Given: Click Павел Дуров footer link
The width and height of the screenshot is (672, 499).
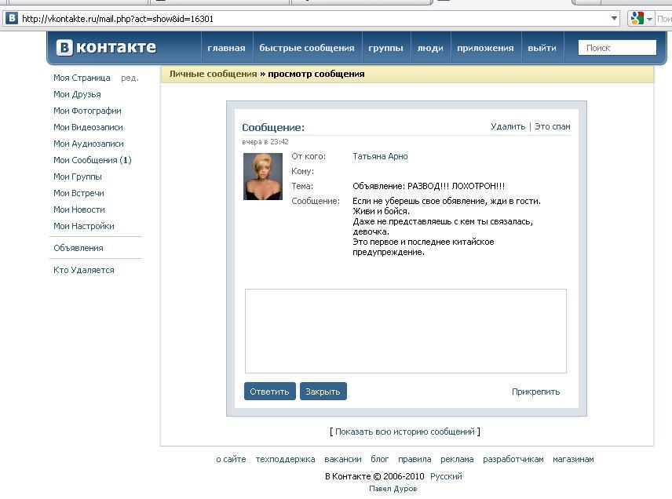Looking at the screenshot, I should click(393, 489).
